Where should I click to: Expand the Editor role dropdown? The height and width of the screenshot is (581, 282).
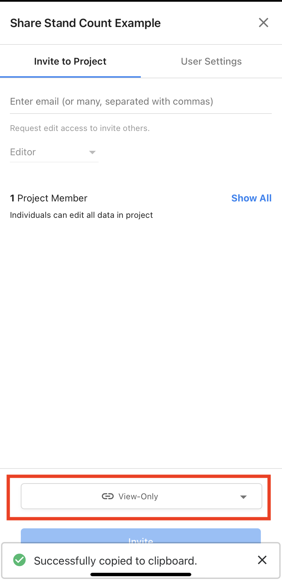[54, 152]
